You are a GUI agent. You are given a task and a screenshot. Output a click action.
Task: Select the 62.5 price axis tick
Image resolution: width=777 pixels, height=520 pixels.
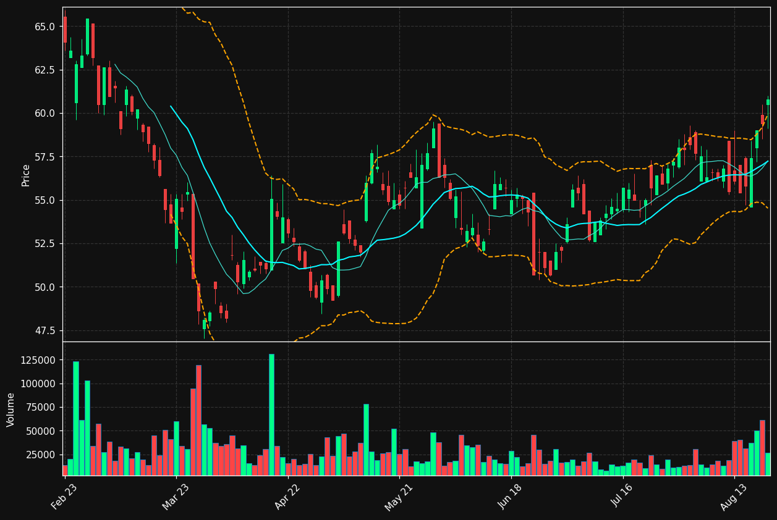coord(45,70)
